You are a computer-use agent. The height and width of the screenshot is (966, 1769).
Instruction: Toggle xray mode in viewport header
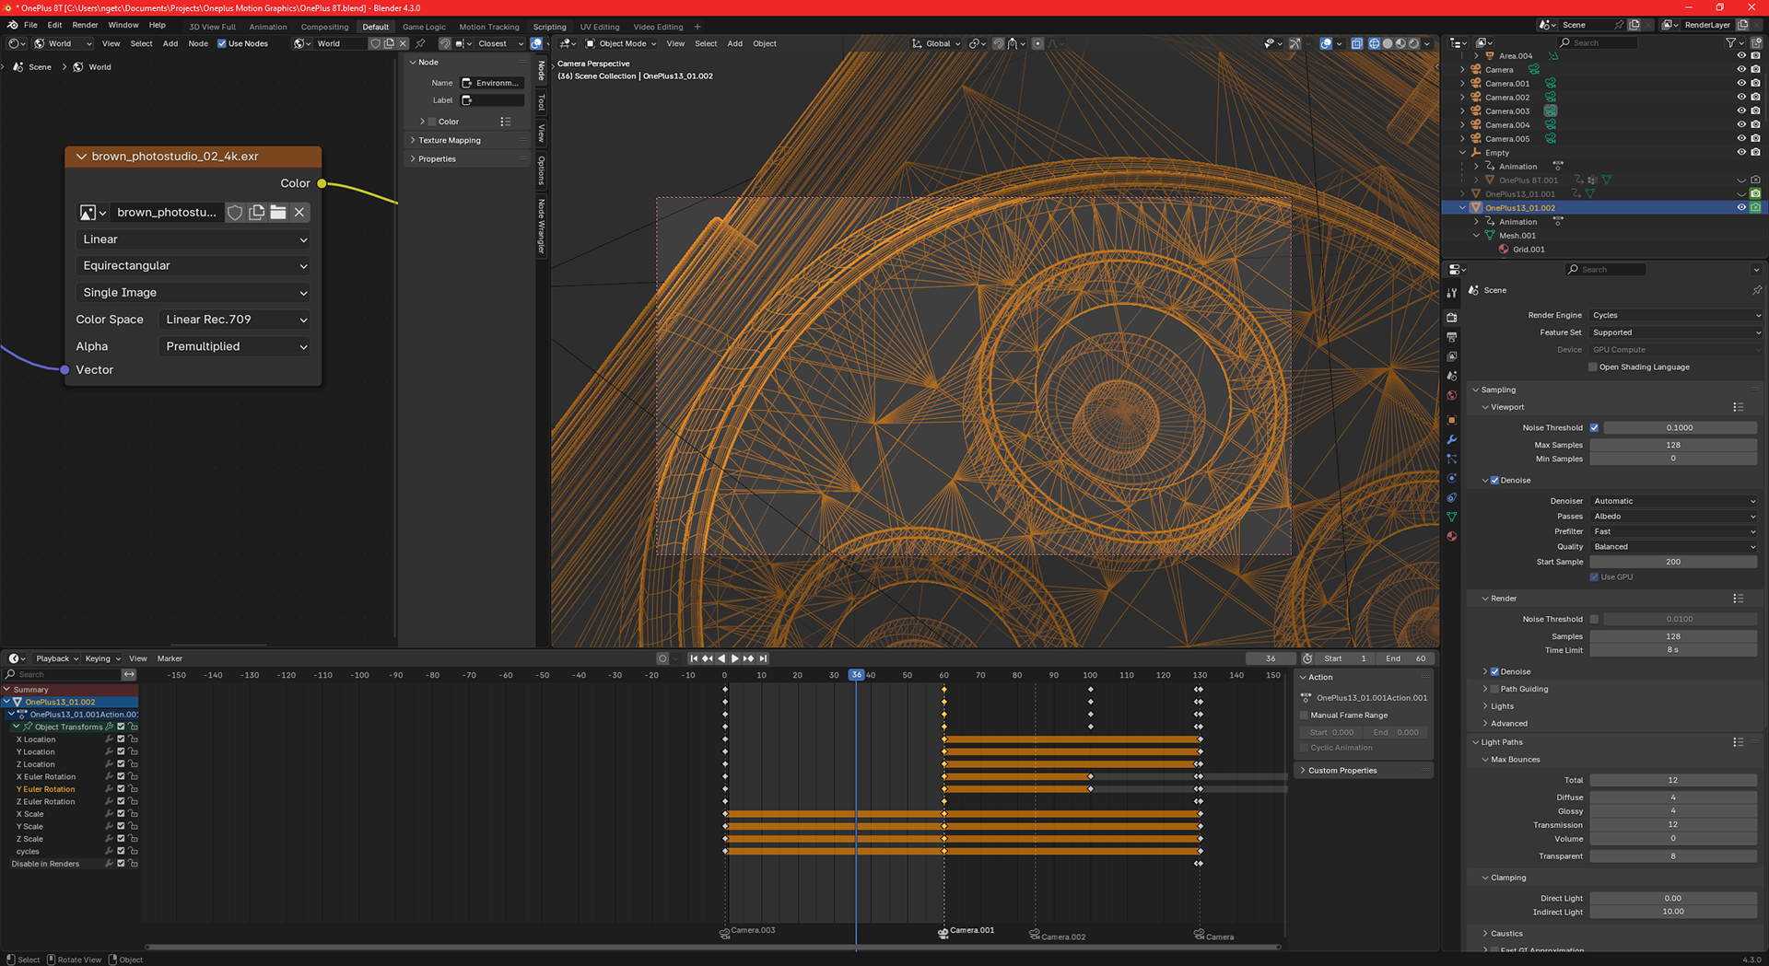click(1356, 43)
